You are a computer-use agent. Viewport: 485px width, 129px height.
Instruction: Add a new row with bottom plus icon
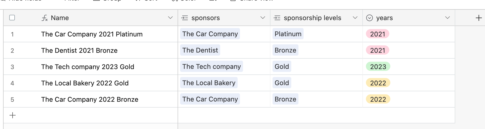coord(13,115)
